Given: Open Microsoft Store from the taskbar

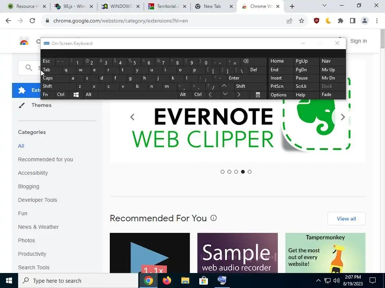Looking at the screenshot, I should click(203, 280).
